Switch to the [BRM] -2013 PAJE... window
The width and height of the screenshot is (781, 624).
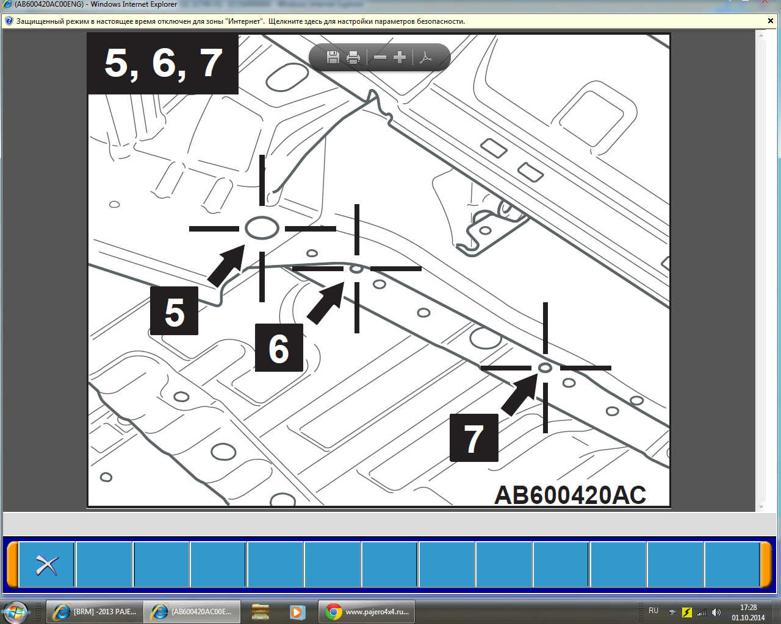point(95,612)
